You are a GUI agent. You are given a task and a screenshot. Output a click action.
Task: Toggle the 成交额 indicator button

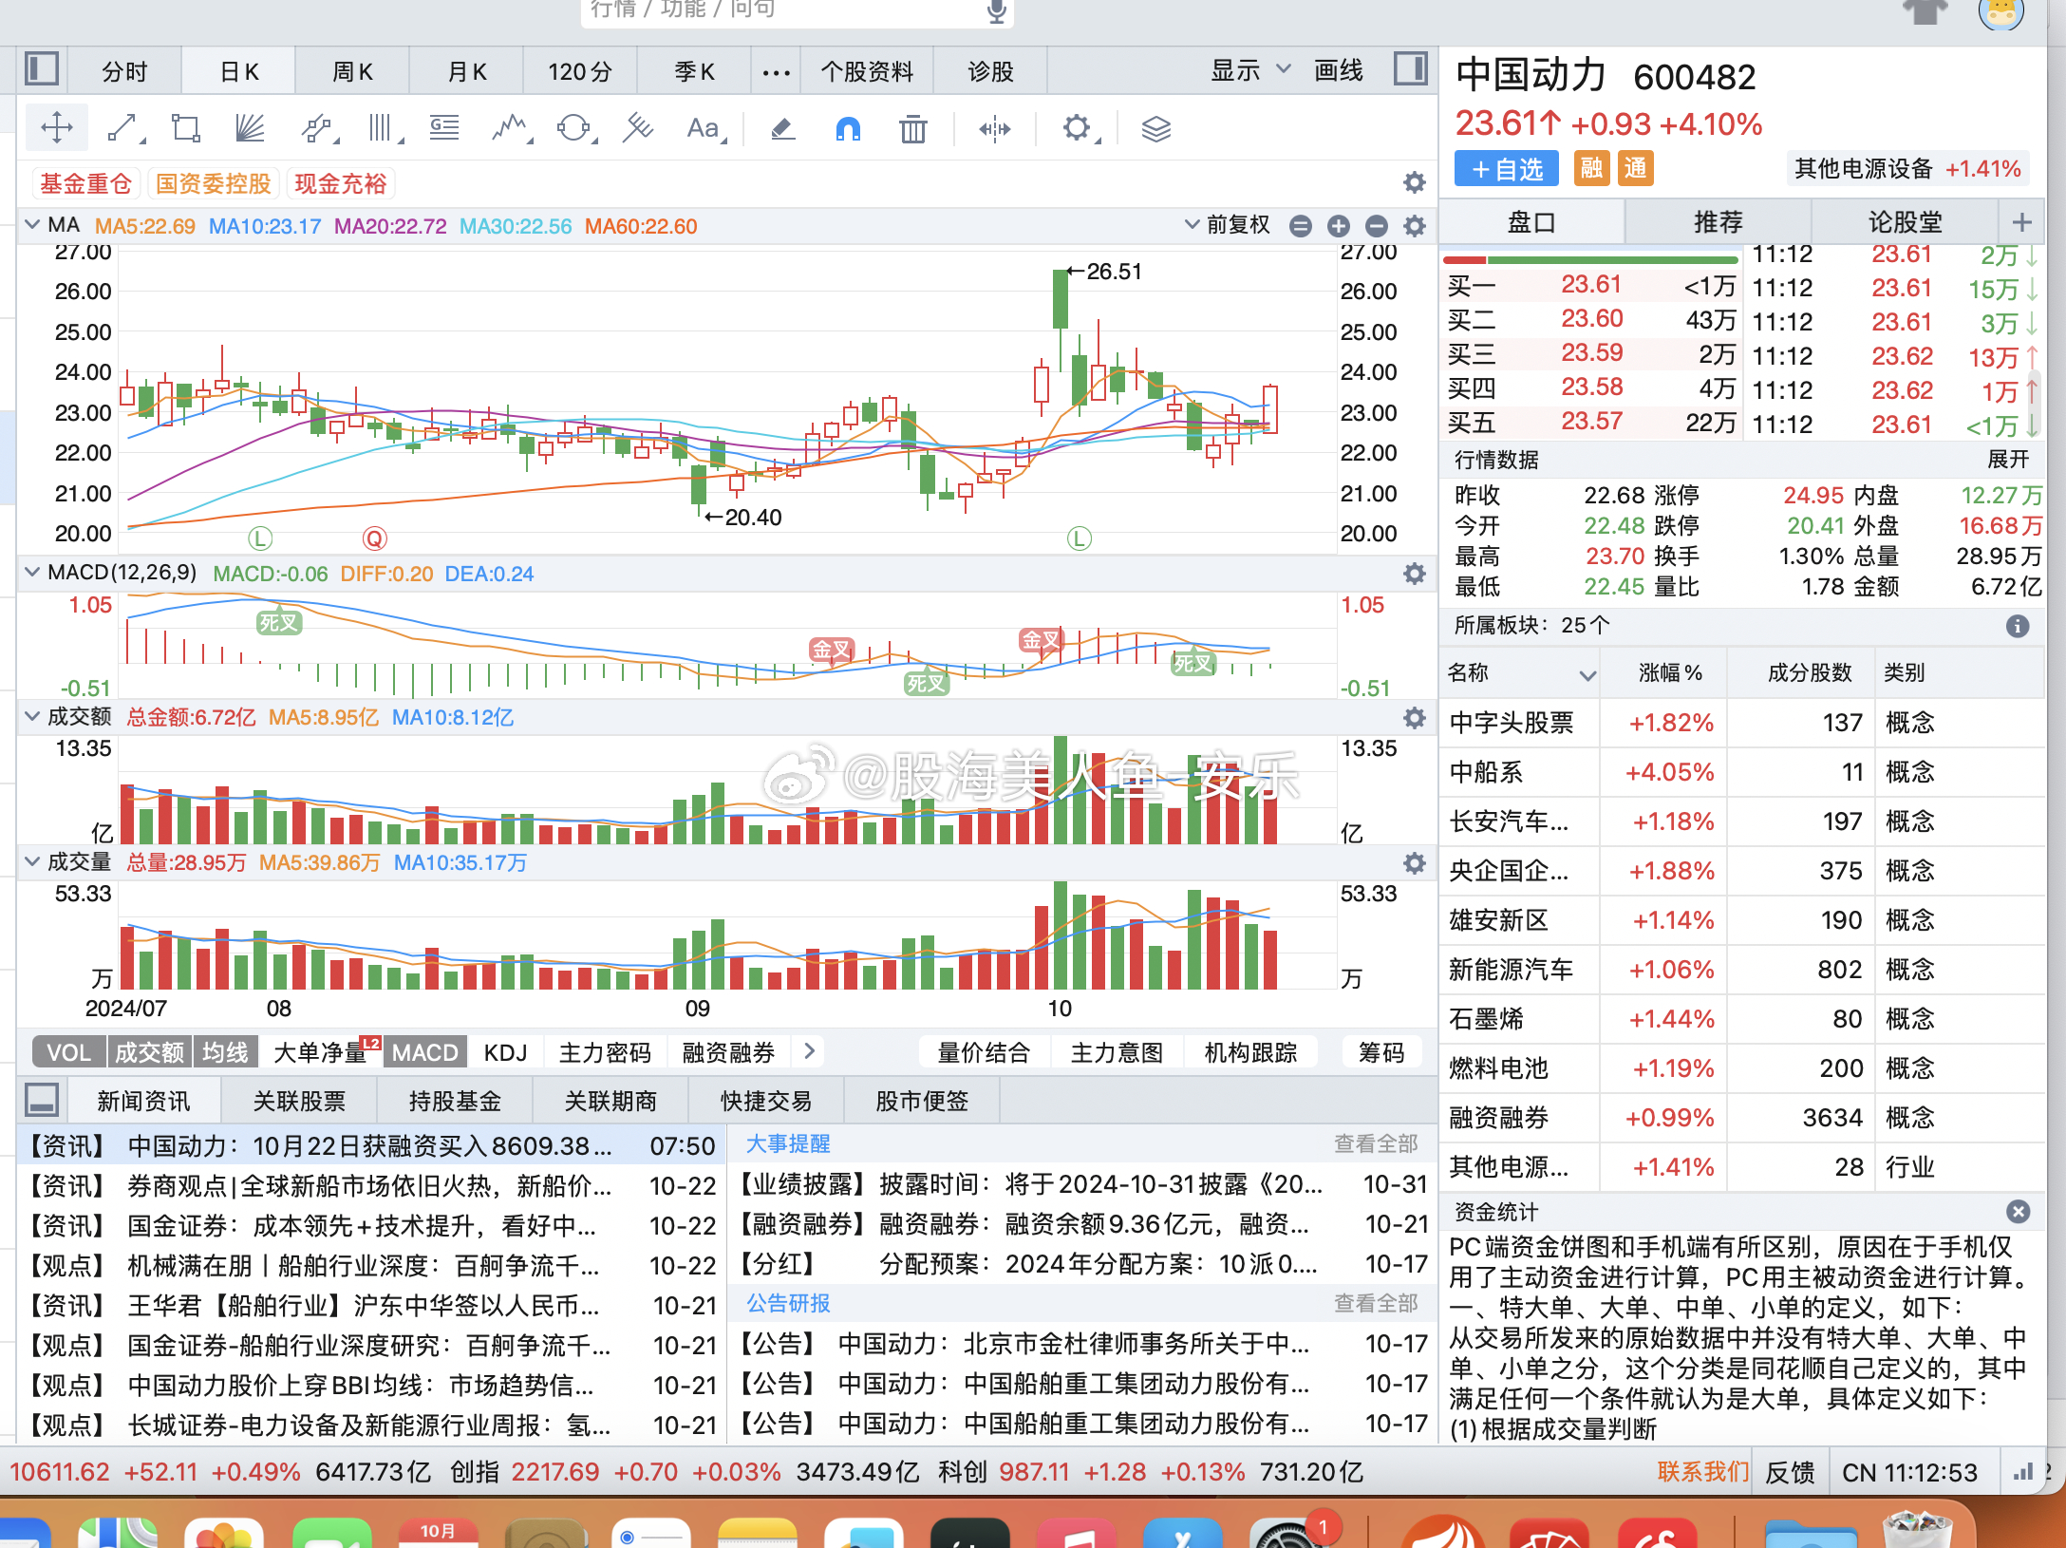tap(149, 1052)
